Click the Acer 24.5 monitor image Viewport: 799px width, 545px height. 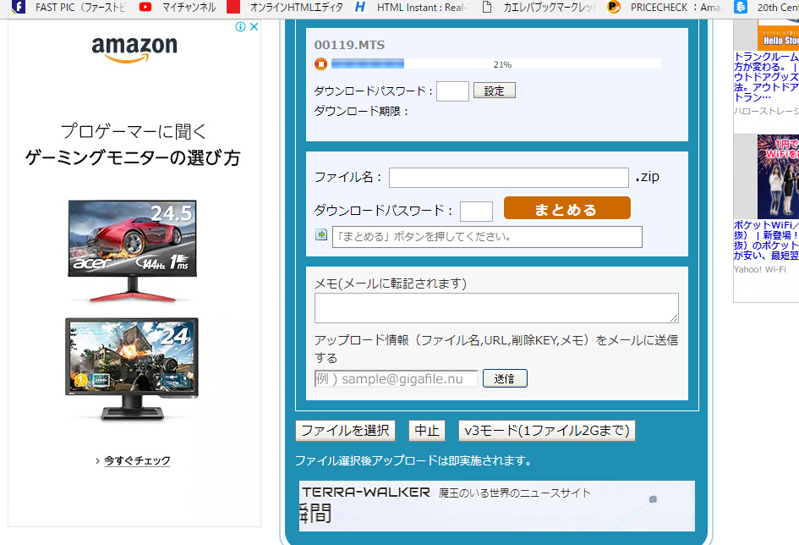133,250
